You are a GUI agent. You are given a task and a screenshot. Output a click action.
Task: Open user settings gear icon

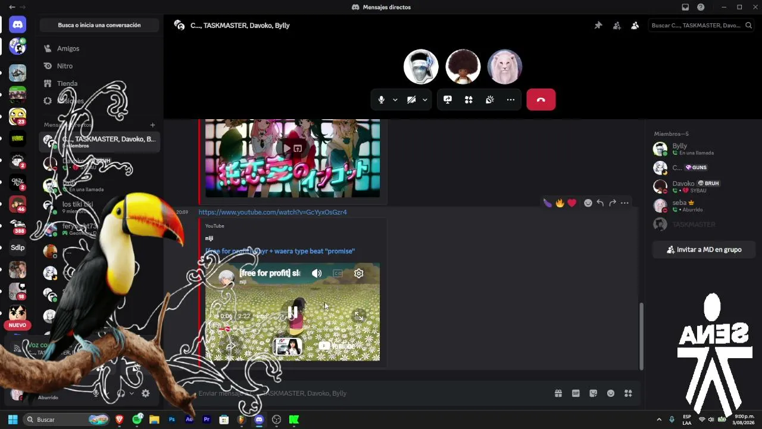[145, 393]
